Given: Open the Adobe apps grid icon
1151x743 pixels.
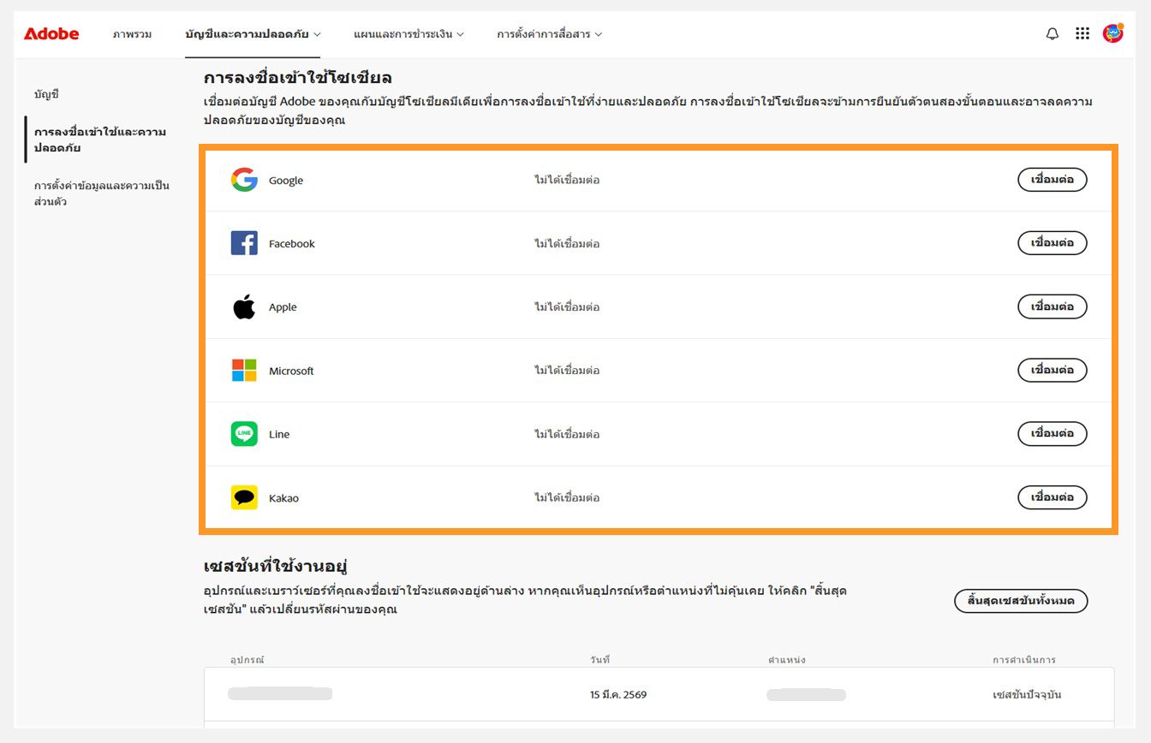Looking at the screenshot, I should pos(1082,34).
